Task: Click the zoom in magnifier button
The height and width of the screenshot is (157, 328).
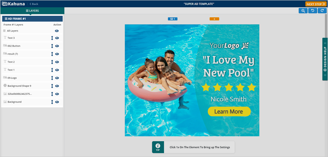Action: point(303,11)
